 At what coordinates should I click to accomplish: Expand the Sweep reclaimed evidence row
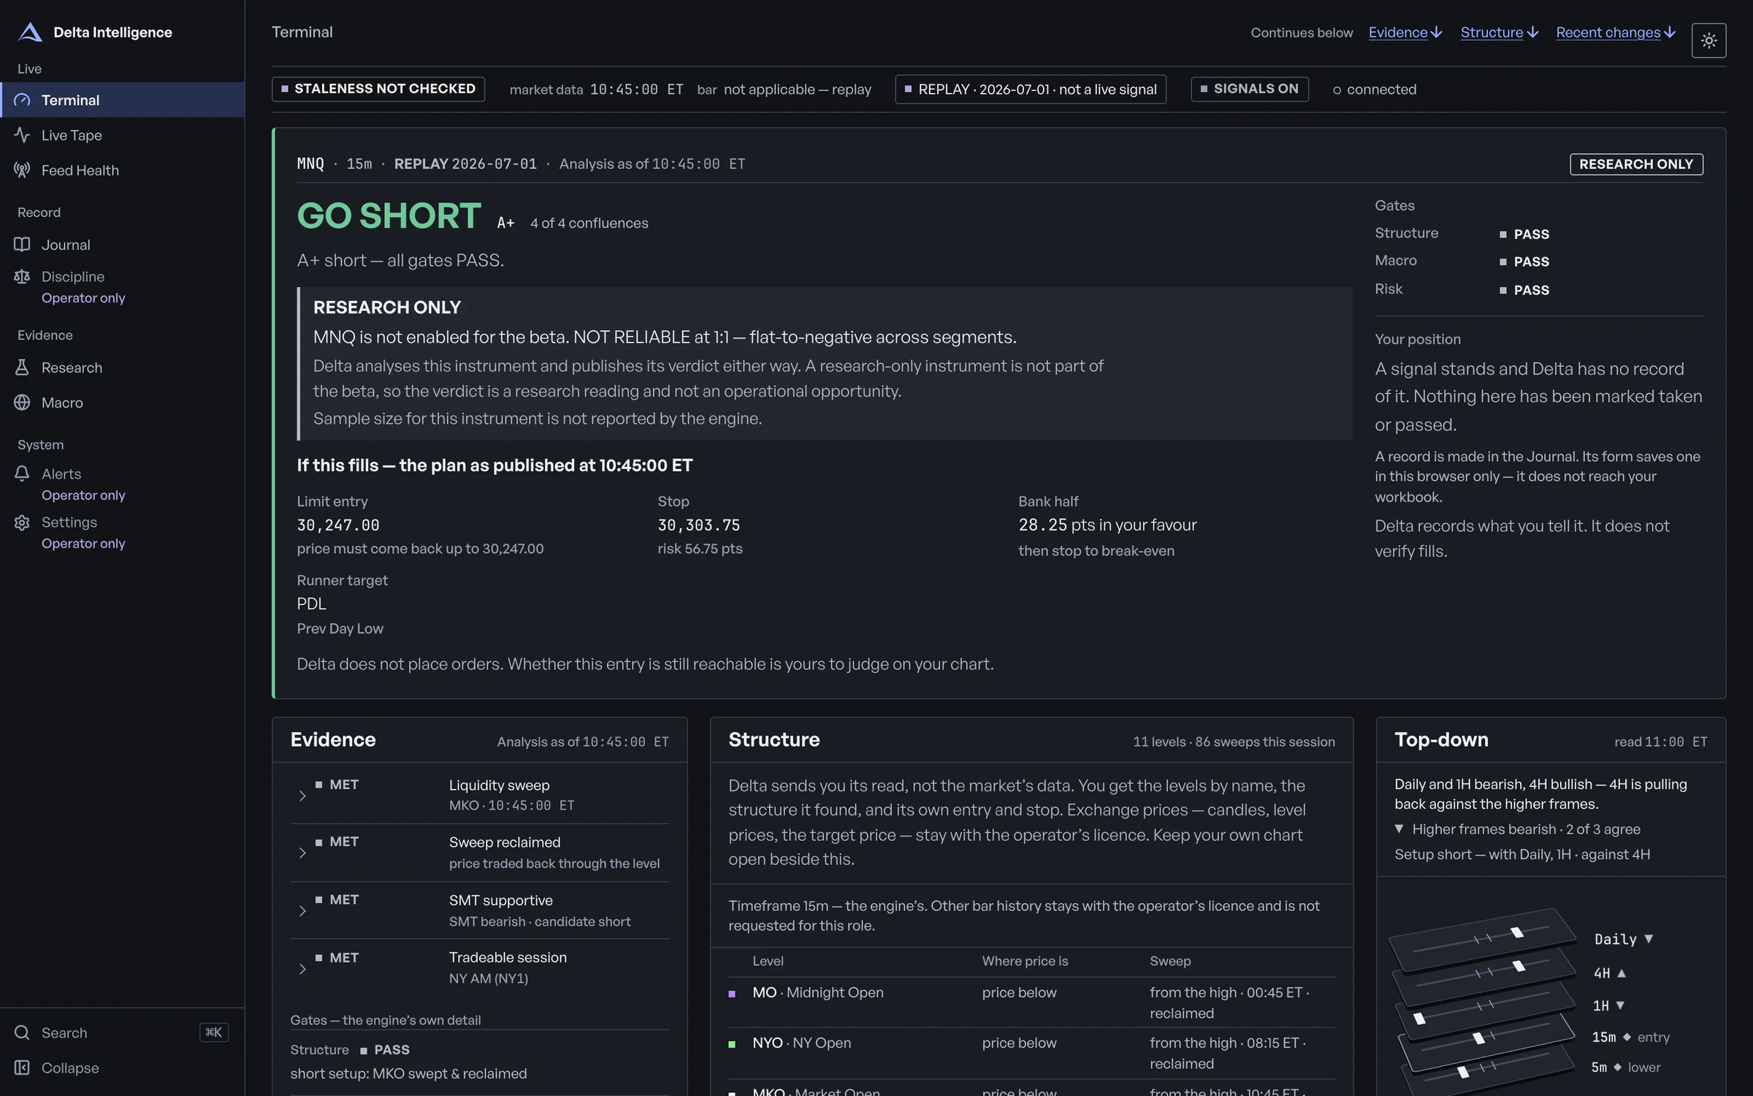pos(479,853)
